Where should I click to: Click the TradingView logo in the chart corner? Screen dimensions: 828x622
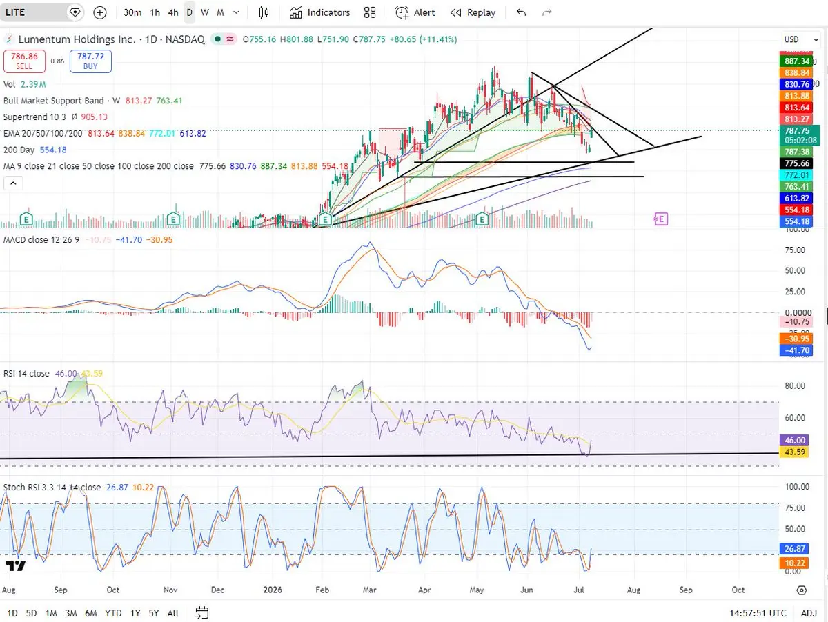[15, 566]
